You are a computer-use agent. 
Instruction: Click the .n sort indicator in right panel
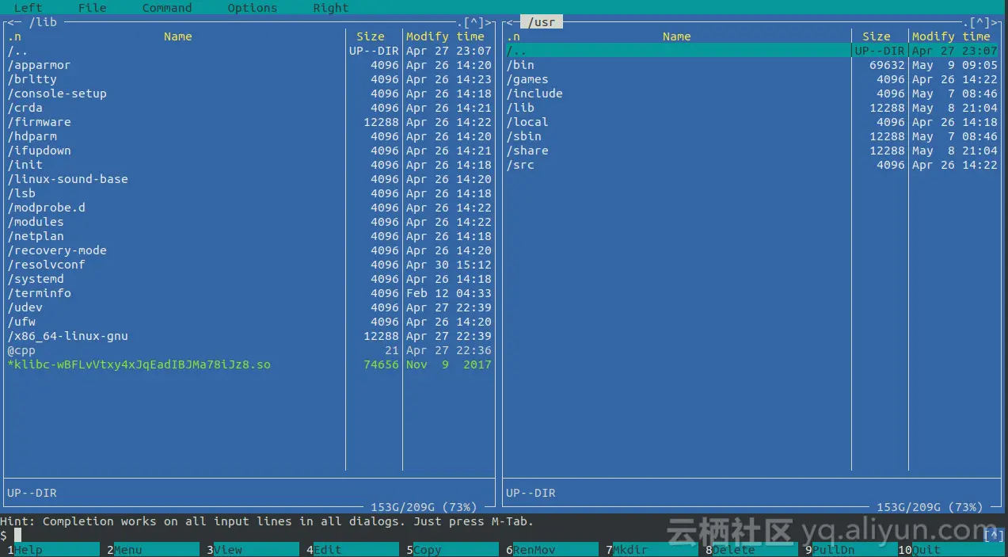[x=513, y=36]
